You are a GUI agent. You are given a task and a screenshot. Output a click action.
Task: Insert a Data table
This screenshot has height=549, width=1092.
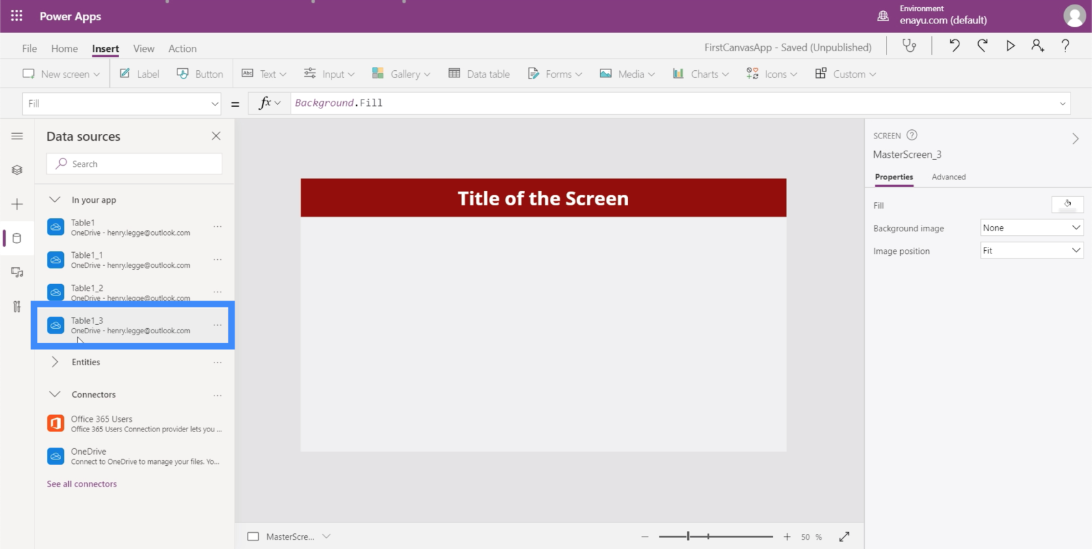(x=479, y=74)
